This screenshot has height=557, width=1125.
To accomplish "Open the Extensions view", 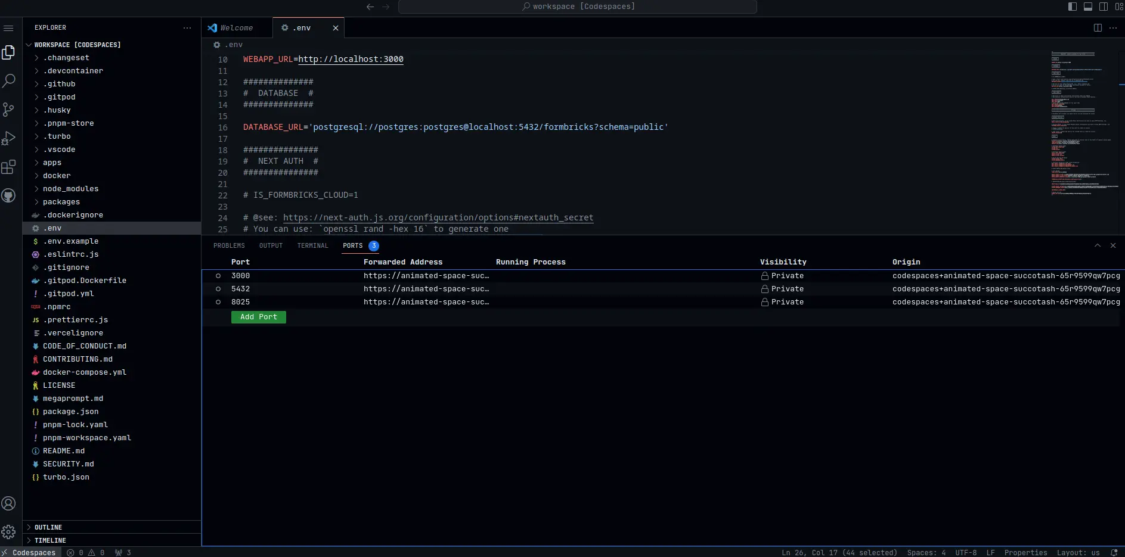I will point(8,167).
